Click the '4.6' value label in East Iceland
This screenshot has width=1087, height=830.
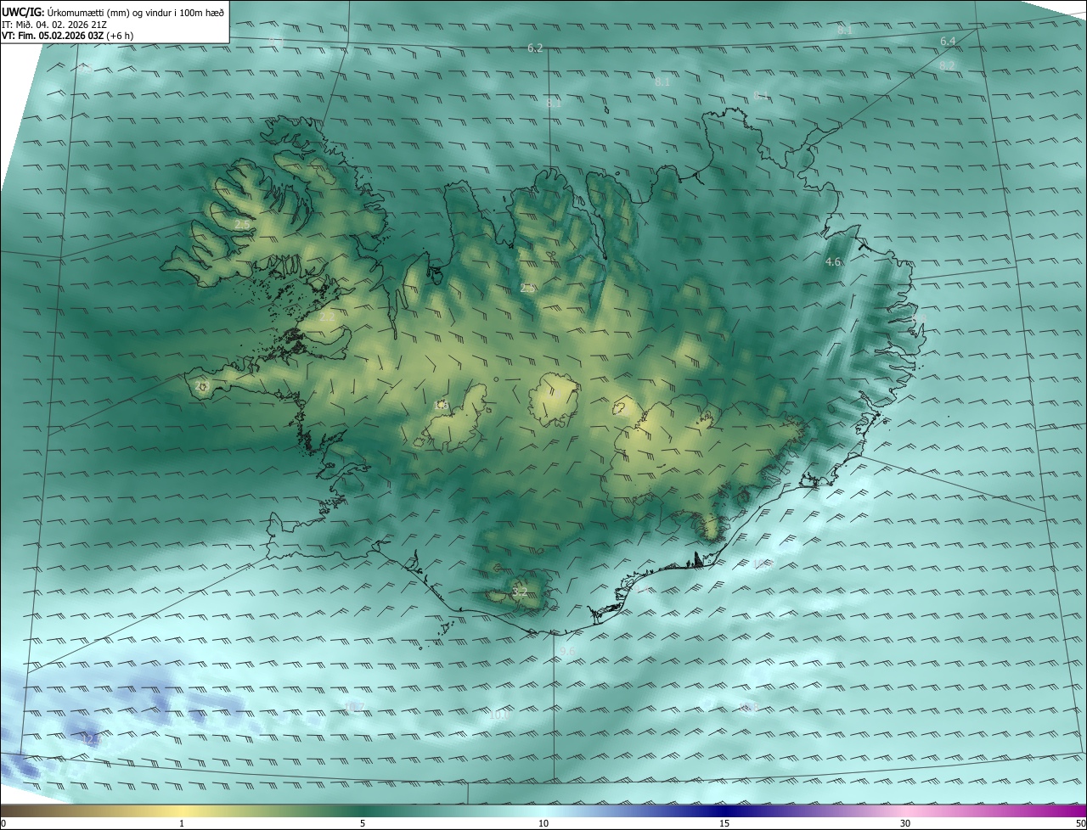tap(833, 262)
